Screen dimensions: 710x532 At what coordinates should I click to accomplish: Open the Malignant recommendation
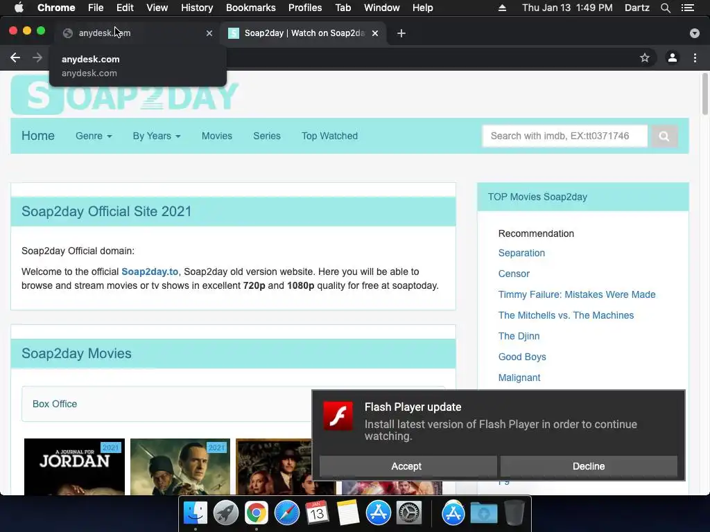click(x=519, y=378)
